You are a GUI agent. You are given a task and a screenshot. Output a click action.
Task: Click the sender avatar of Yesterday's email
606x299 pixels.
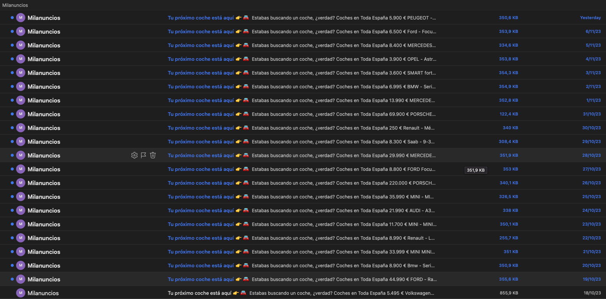(21, 18)
